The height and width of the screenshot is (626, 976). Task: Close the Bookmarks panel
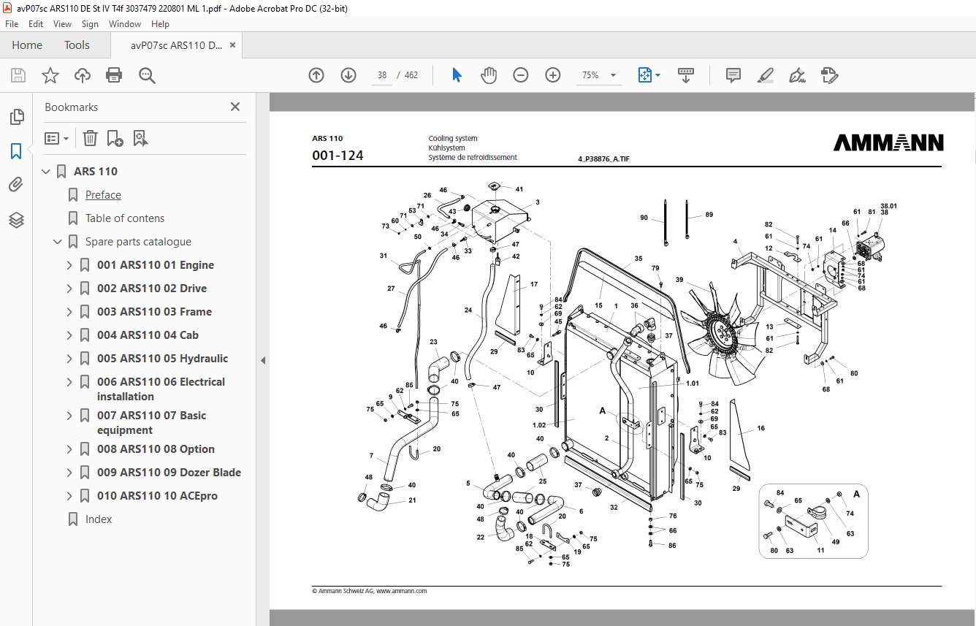[235, 107]
